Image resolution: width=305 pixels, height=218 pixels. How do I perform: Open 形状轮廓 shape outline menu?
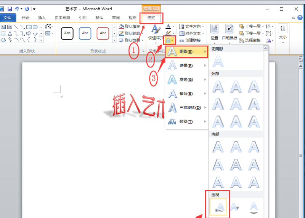coord(131,33)
